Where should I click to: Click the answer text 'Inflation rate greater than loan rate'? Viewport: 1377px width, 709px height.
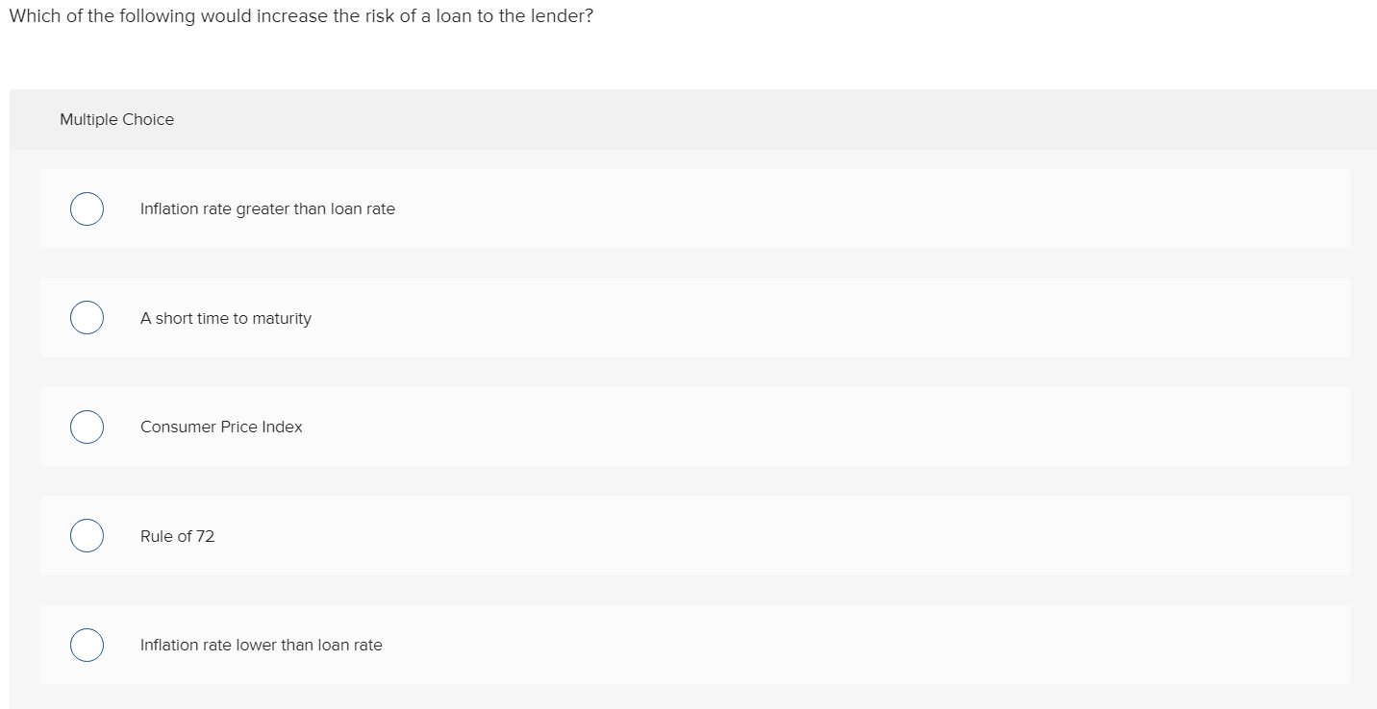[267, 208]
